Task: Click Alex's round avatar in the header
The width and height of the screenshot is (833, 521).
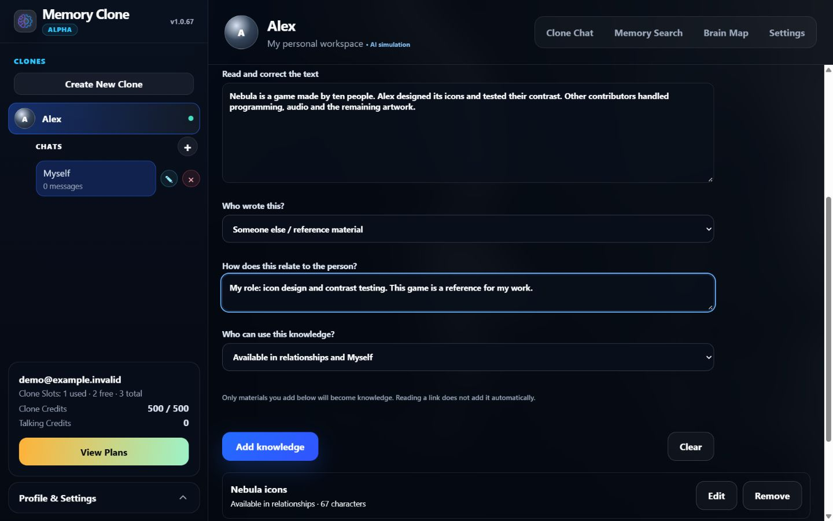Action: [241, 32]
